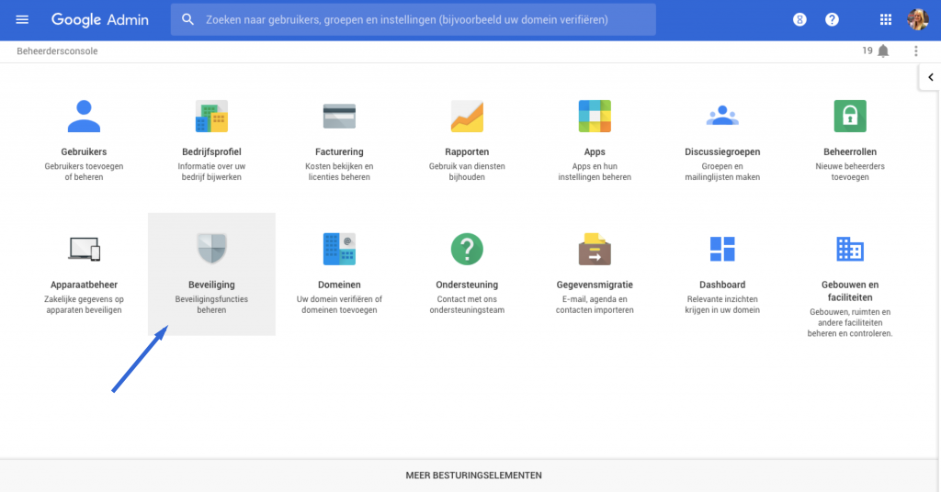Click the search magnifier icon

[187, 20]
